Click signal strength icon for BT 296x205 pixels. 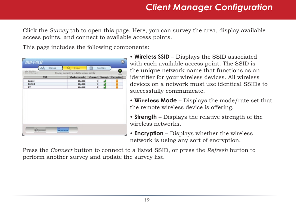pyautogui.click(x=105, y=87)
